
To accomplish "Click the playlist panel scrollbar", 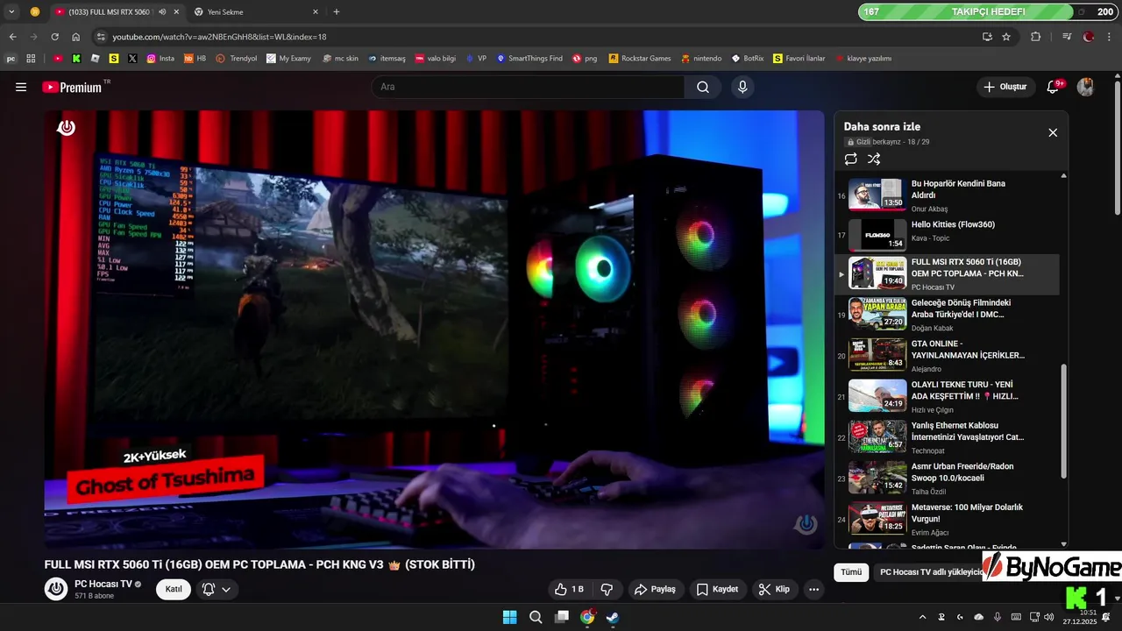I will (x=1064, y=421).
